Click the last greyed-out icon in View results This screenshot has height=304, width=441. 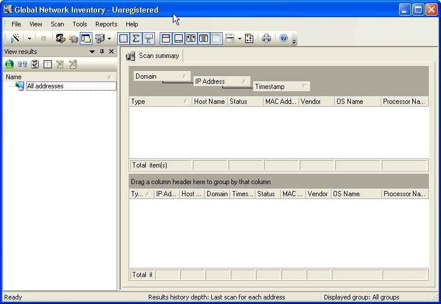(73, 64)
